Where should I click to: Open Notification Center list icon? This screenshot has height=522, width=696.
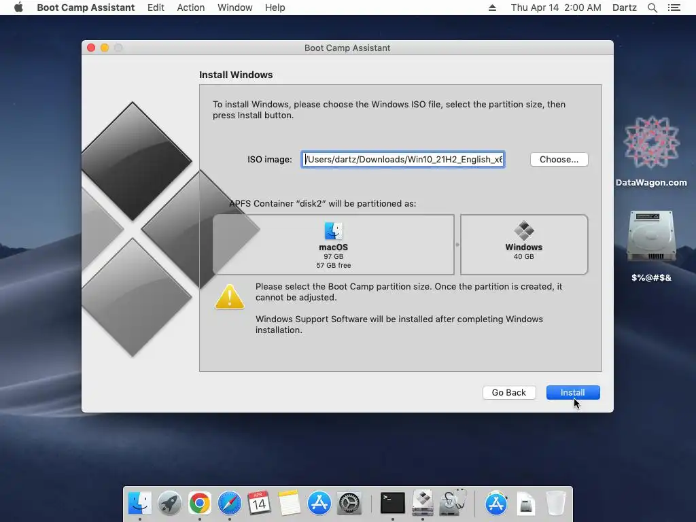point(674,7)
